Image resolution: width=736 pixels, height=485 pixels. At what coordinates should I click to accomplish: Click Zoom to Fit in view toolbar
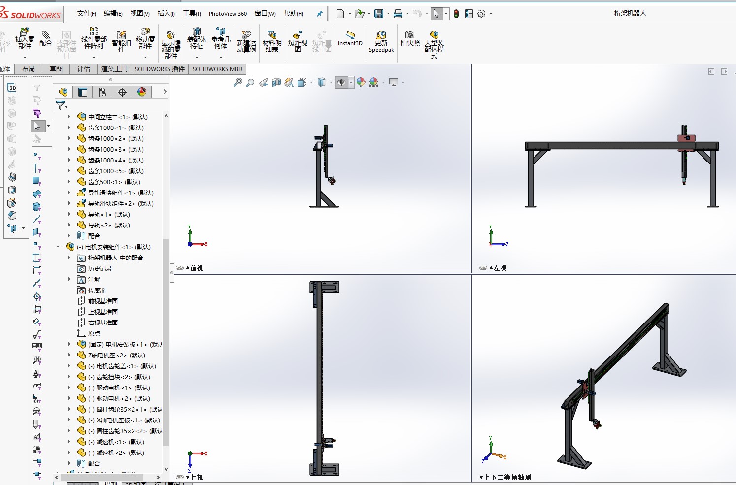point(238,82)
